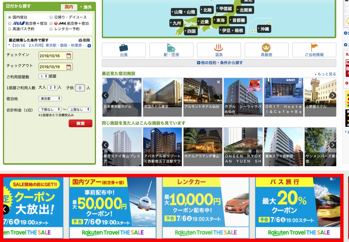Choose JAL 航空券＋宿泊 radio option
349x242 pixels.
pyautogui.click(x=51, y=23)
